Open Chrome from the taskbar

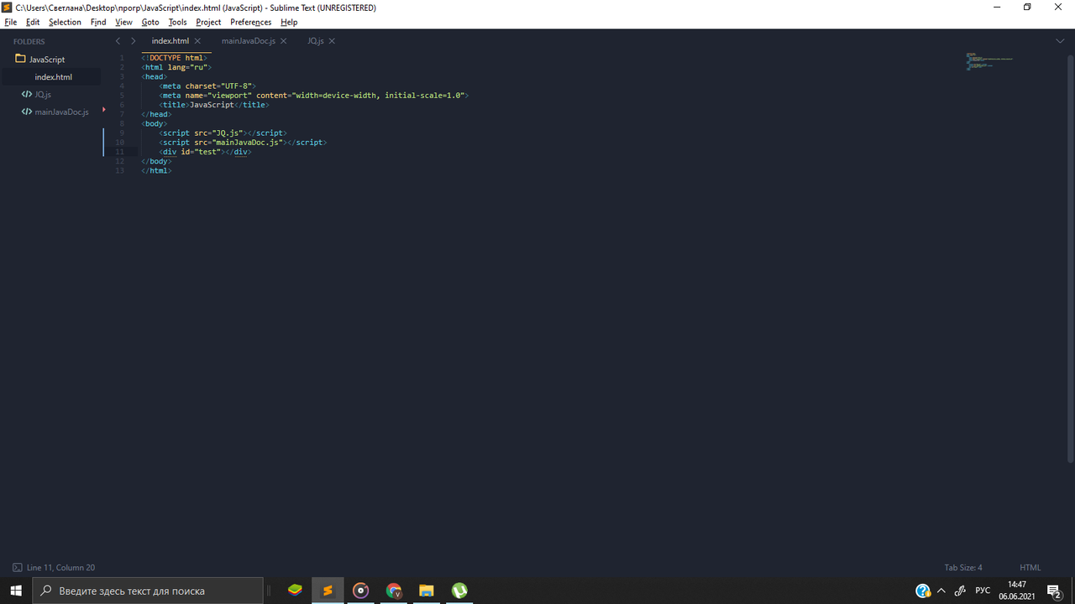pyautogui.click(x=394, y=591)
